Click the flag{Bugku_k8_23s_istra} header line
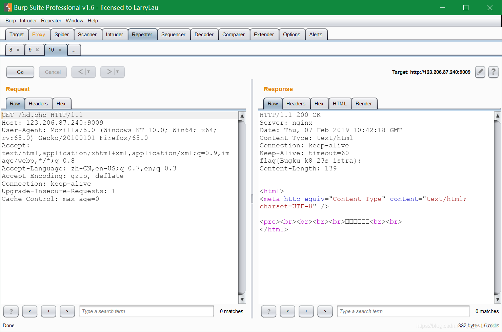 click(310, 161)
